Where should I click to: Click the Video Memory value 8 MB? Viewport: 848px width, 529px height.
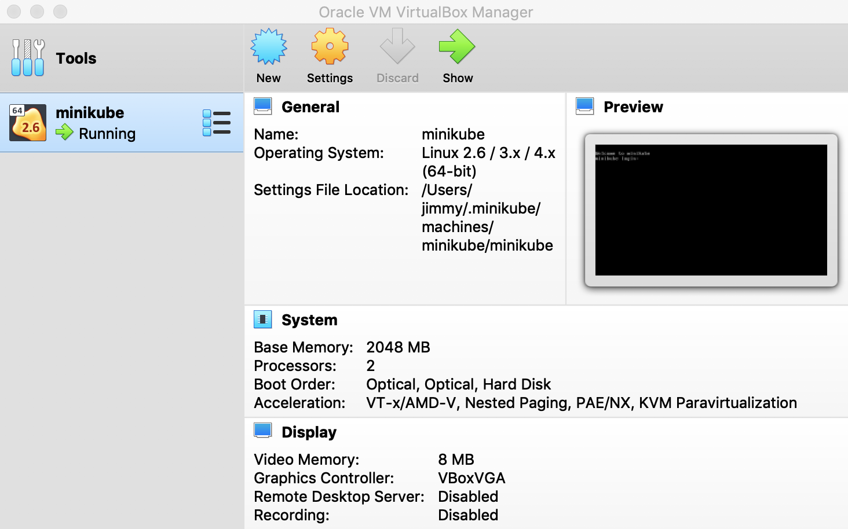coord(456,460)
